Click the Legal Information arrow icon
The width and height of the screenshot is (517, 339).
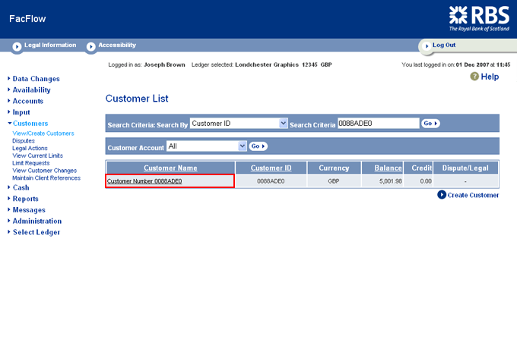pos(17,46)
